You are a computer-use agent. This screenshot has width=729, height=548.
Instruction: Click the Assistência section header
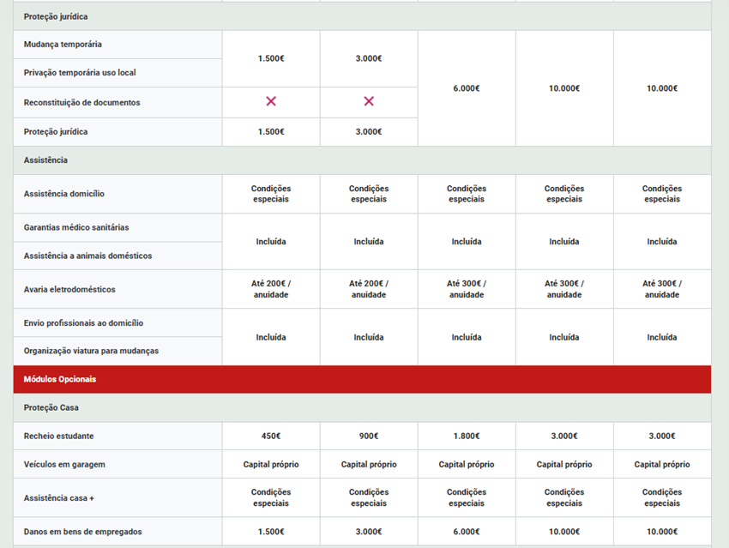point(46,160)
